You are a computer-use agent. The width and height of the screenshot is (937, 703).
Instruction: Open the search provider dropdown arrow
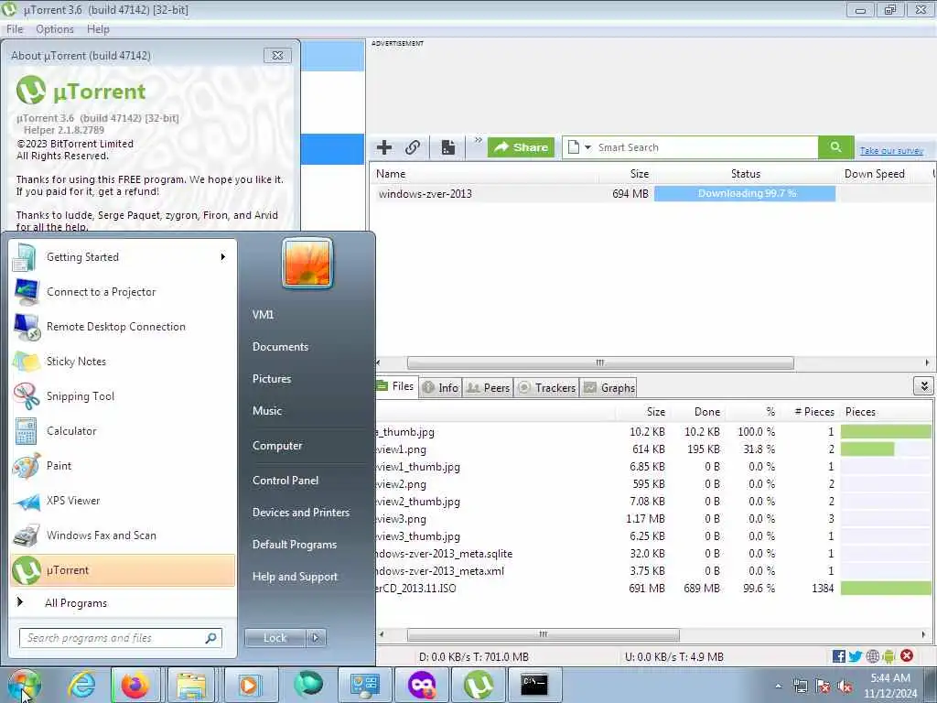click(587, 147)
